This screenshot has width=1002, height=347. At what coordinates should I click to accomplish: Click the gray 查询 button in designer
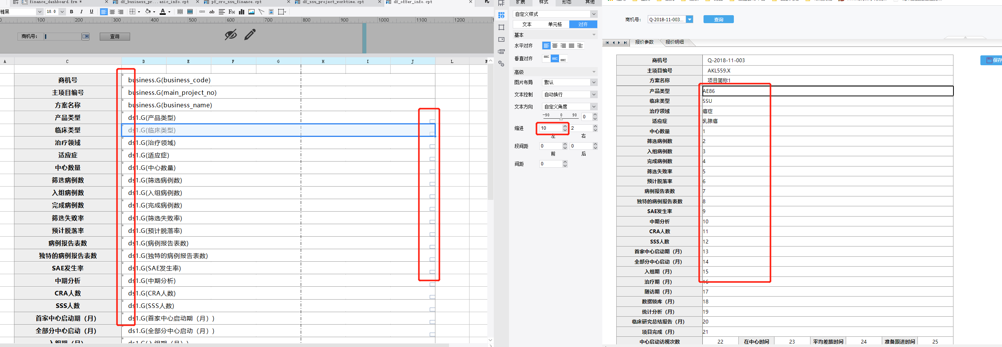coord(115,36)
